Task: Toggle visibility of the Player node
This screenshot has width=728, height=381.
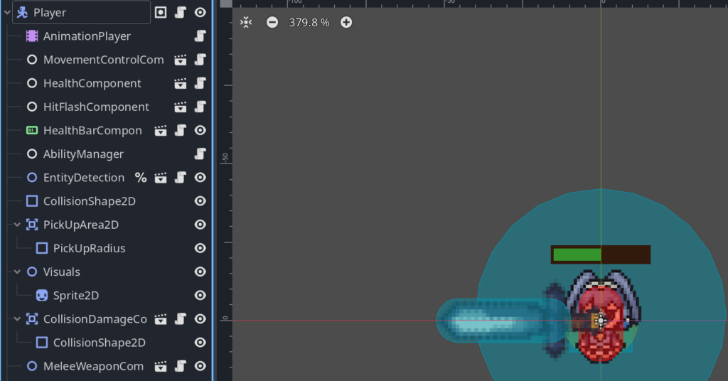Action: pos(200,13)
